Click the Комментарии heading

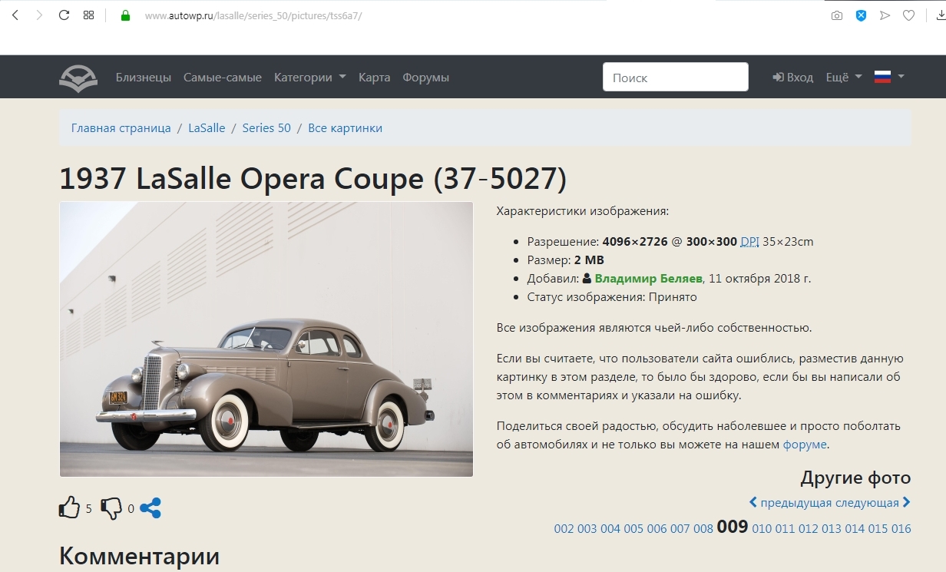pyautogui.click(x=139, y=556)
